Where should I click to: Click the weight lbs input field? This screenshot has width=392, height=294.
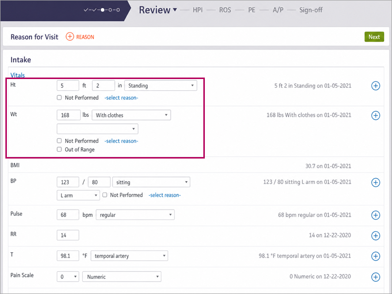click(x=69, y=115)
